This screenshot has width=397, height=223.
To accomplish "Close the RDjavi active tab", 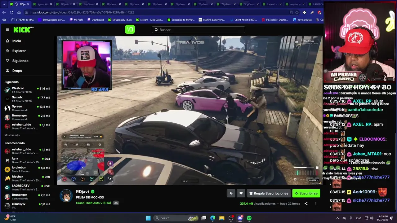I will pos(28,4).
